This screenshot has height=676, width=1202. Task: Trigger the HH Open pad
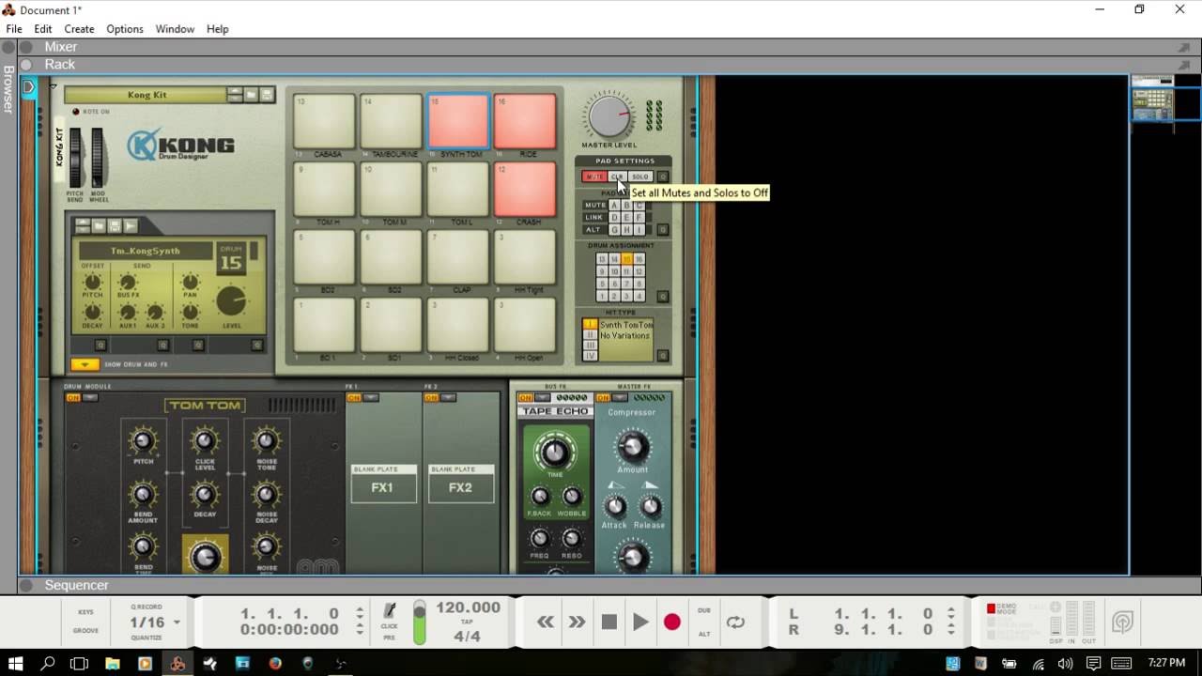click(x=525, y=325)
